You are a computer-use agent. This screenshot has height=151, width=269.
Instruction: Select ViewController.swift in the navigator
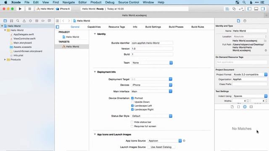pos(24,39)
